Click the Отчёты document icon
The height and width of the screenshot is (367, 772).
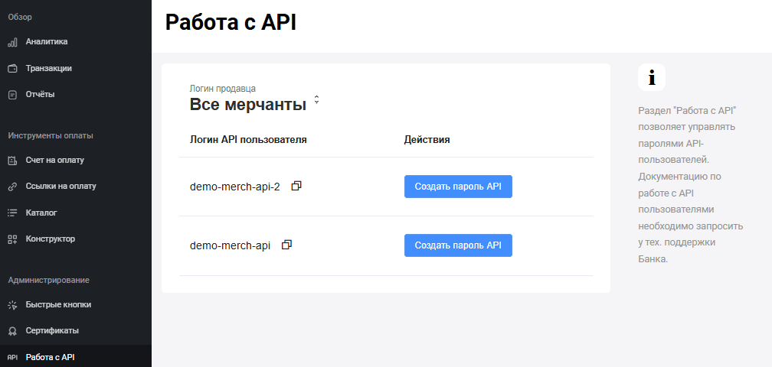point(12,95)
